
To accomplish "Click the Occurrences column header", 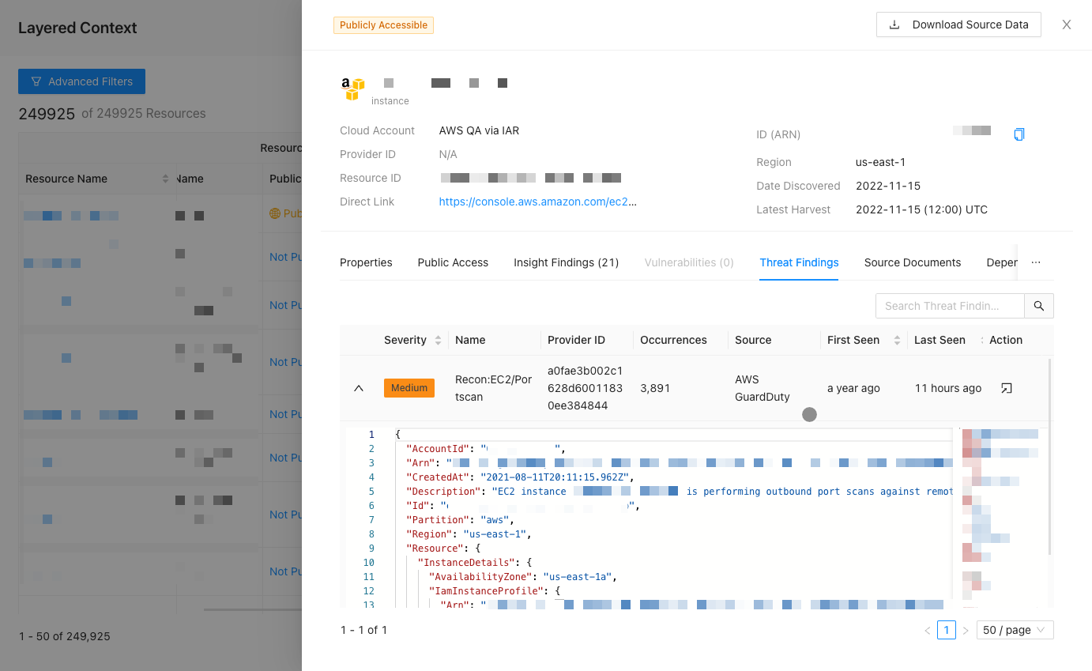I will coord(673,340).
